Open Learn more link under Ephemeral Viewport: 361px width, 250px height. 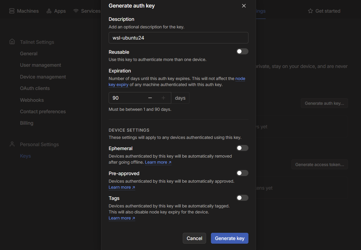pyautogui.click(x=158, y=162)
